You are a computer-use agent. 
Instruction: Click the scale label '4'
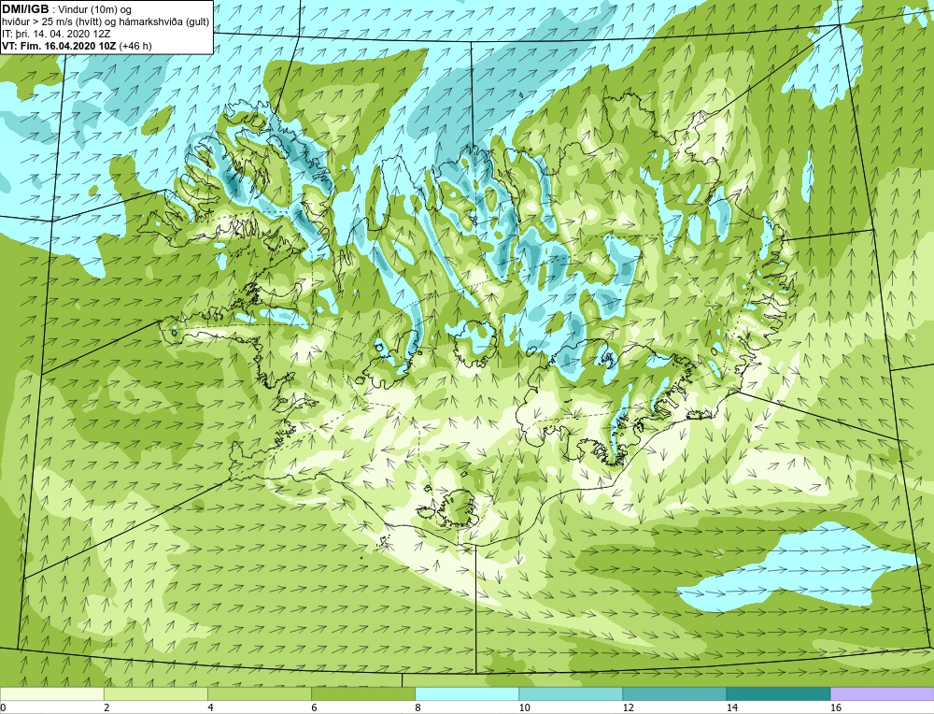click(210, 707)
